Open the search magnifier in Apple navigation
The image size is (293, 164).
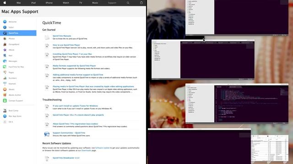128,3
